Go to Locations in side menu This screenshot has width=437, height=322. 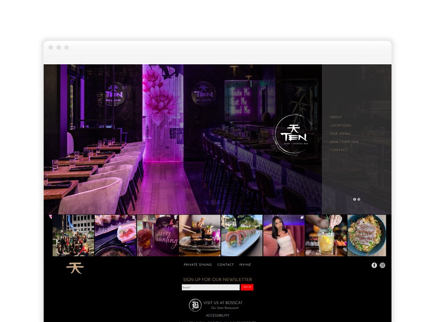tap(341, 125)
